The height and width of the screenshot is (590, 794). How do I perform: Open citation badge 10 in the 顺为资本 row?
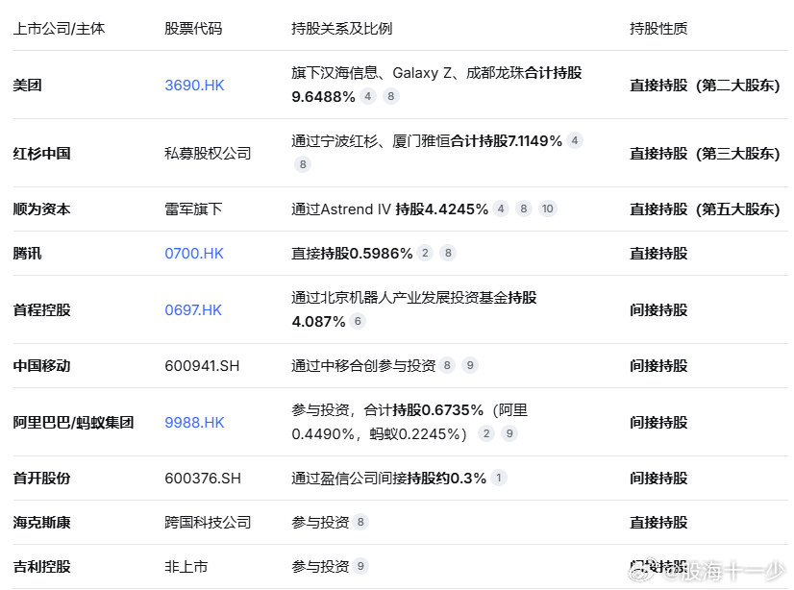tap(547, 208)
